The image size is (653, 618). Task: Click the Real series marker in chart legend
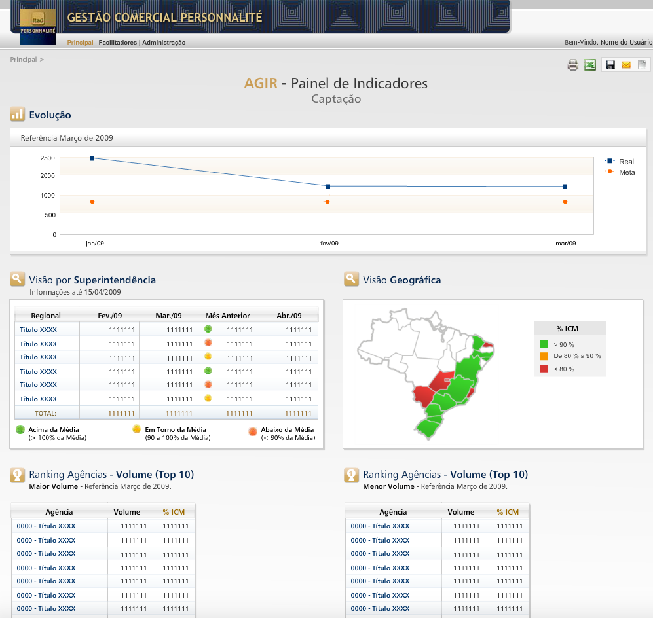610,161
